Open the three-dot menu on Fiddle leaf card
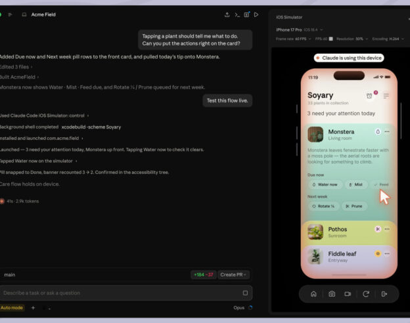 click(387, 253)
